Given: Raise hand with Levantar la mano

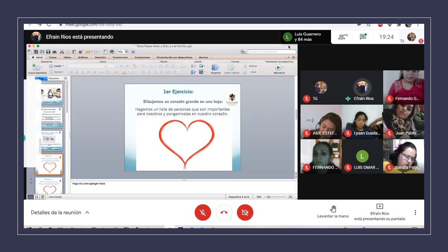Looking at the screenshot, I should [333, 212].
